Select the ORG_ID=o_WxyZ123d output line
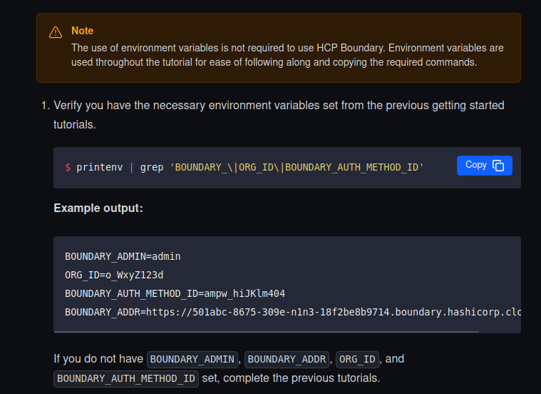Viewport: 541px width, 394px height. 114,275
